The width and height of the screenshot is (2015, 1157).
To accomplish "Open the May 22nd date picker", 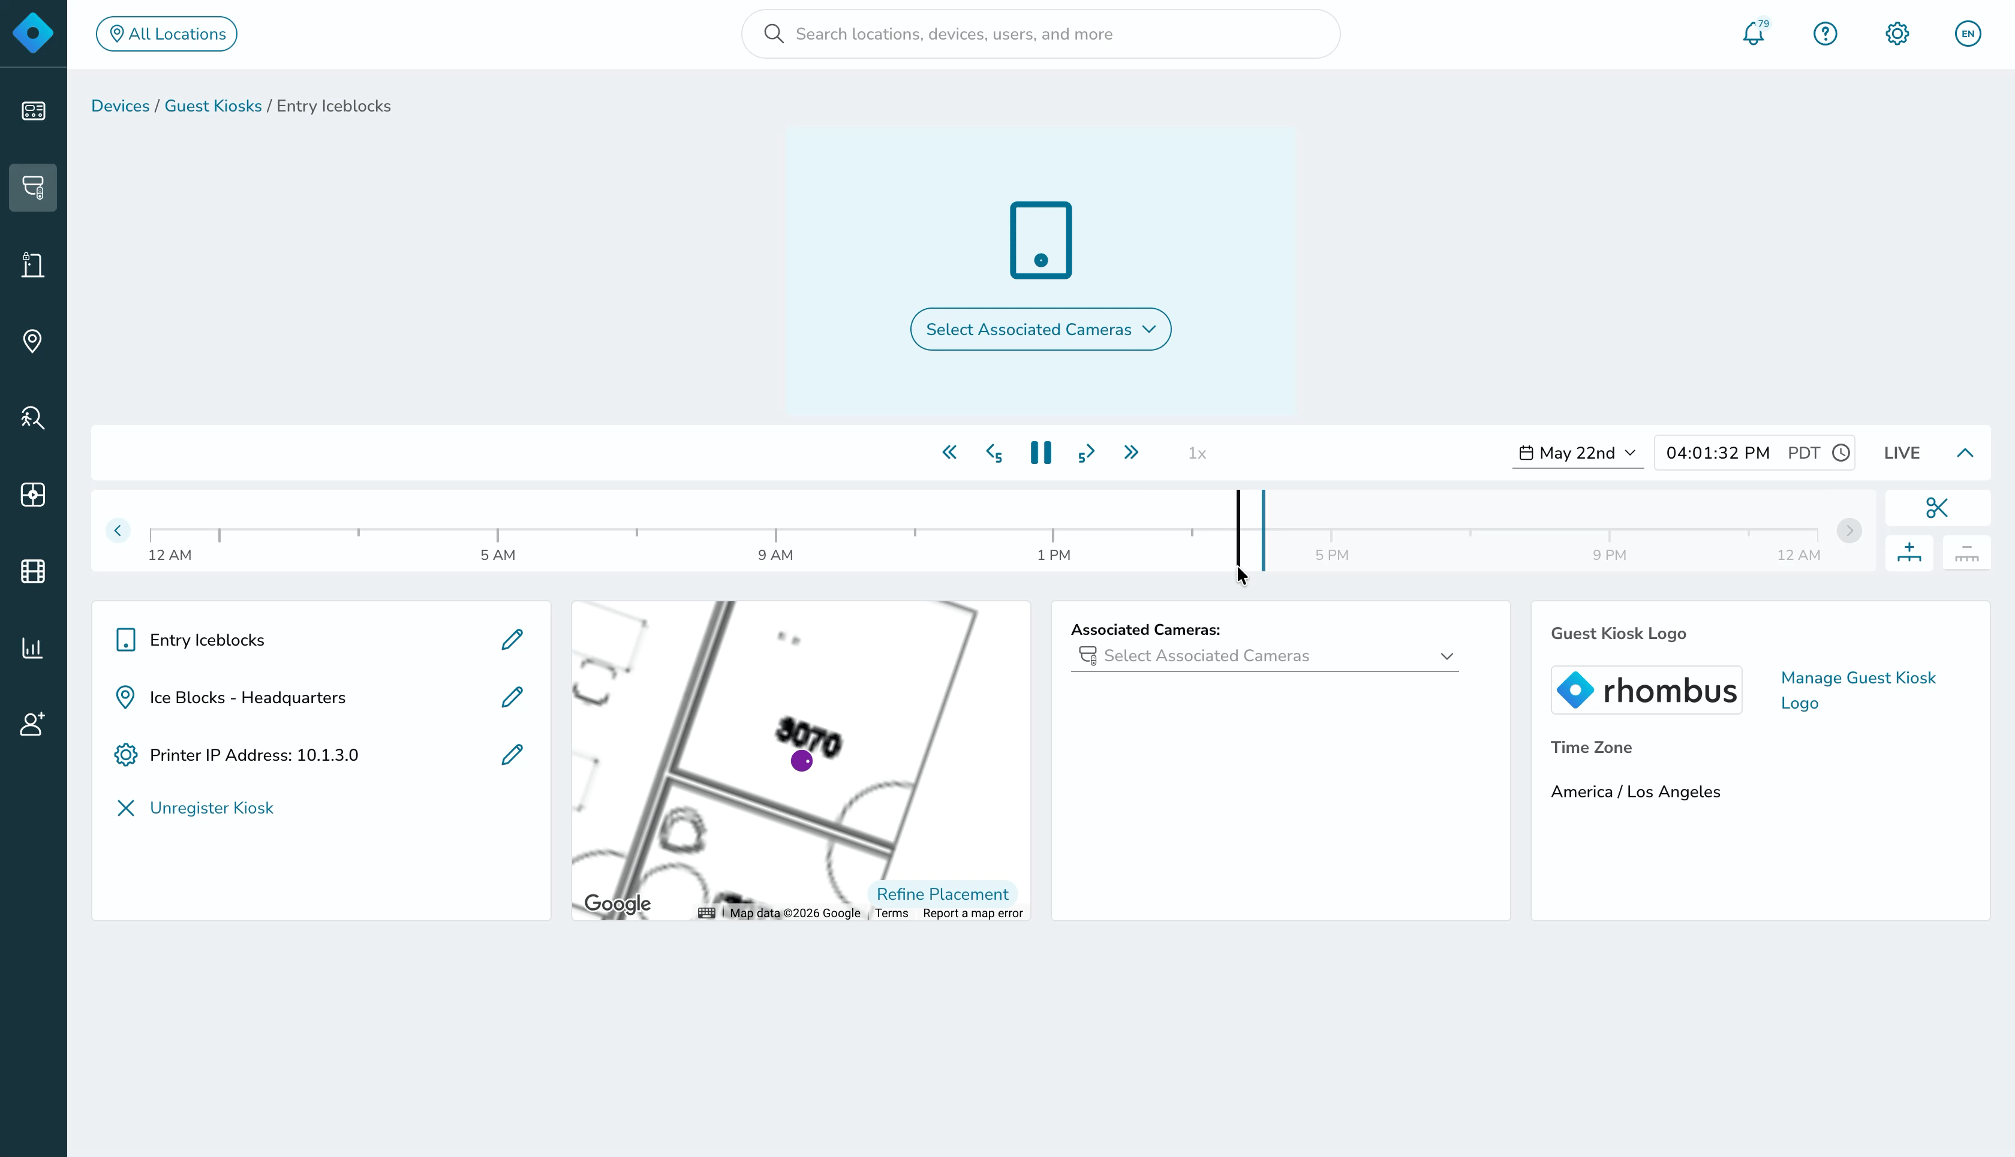I will click(x=1578, y=453).
